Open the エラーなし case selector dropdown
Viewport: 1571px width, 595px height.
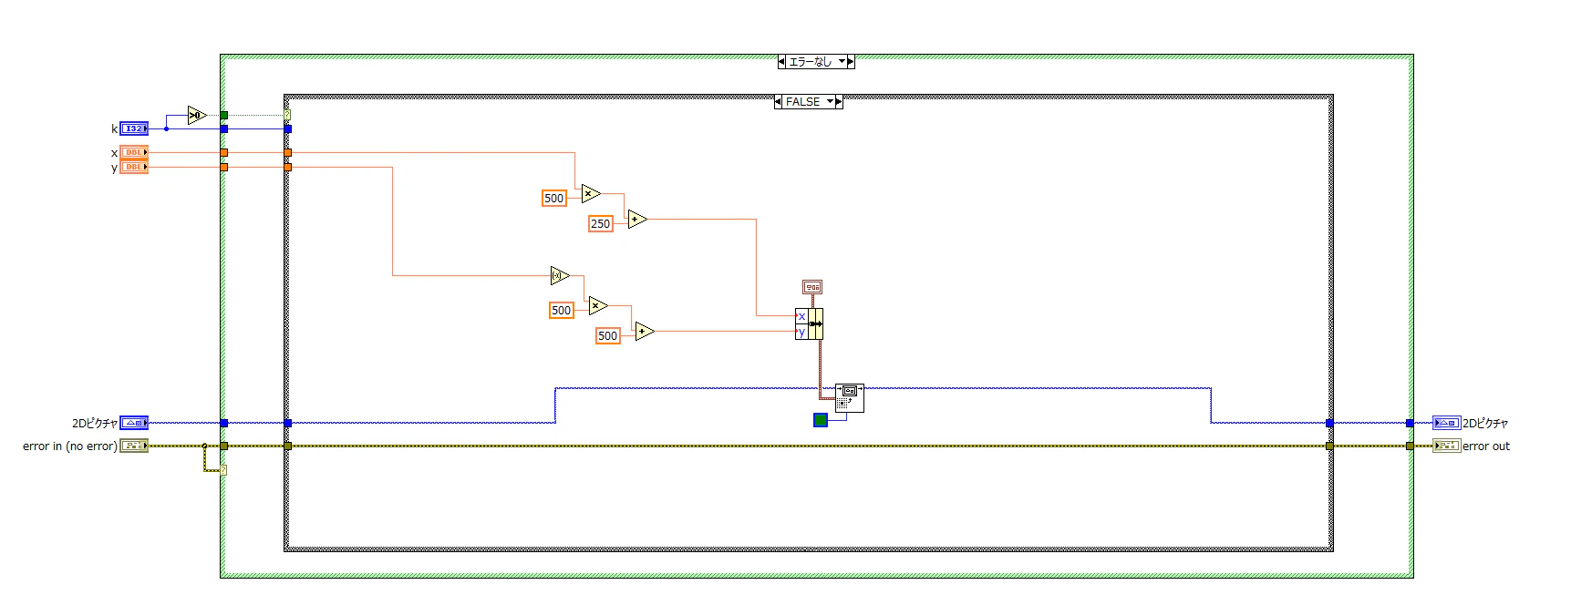pyautogui.click(x=842, y=62)
